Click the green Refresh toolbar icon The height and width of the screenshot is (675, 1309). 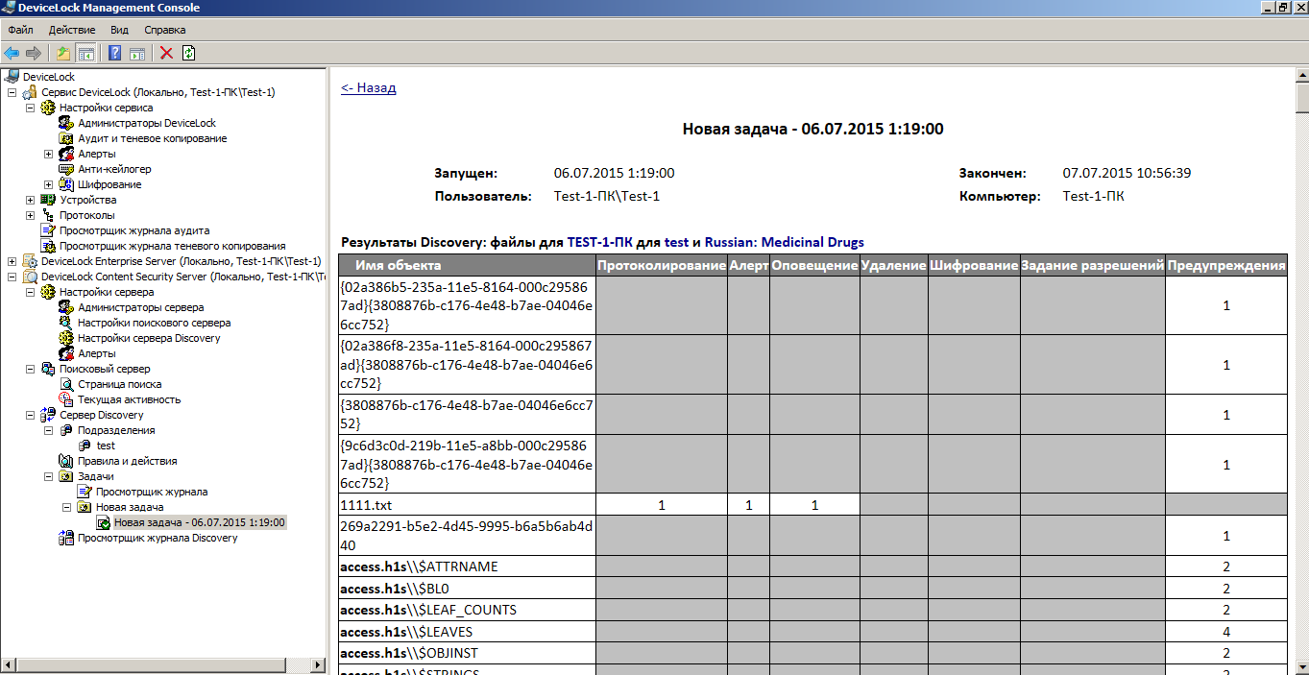189,53
